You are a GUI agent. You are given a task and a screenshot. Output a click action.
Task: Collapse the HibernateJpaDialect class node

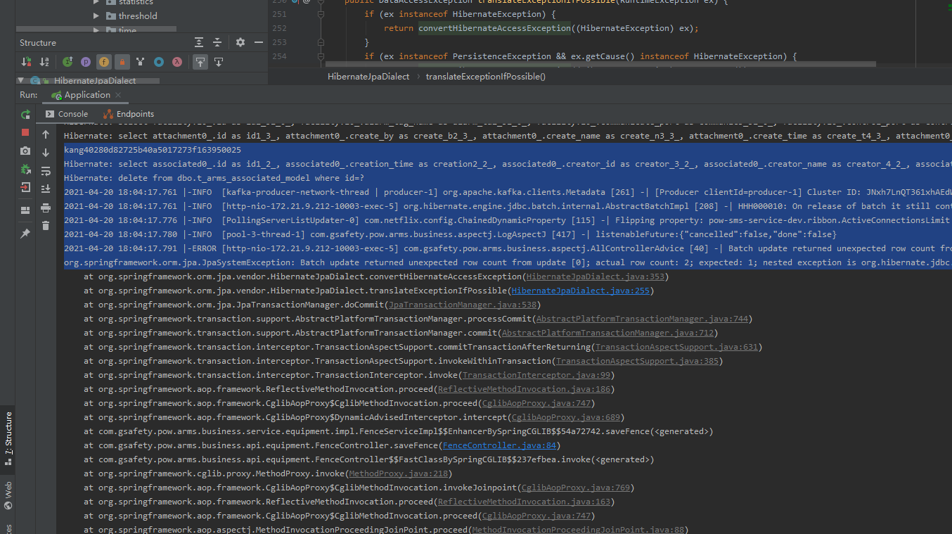coord(21,81)
